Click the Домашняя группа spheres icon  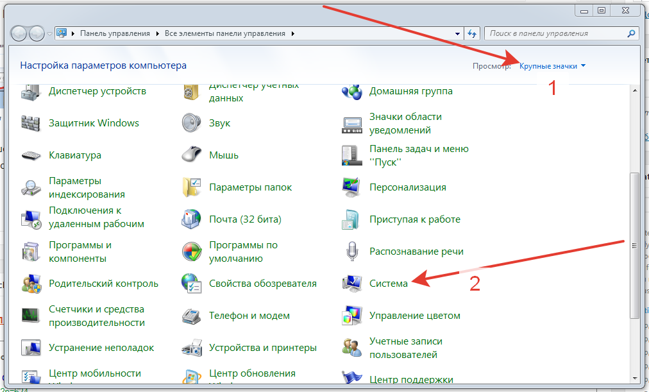click(352, 92)
